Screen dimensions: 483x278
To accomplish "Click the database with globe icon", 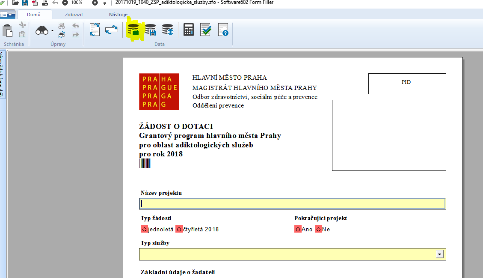I will 167,30.
